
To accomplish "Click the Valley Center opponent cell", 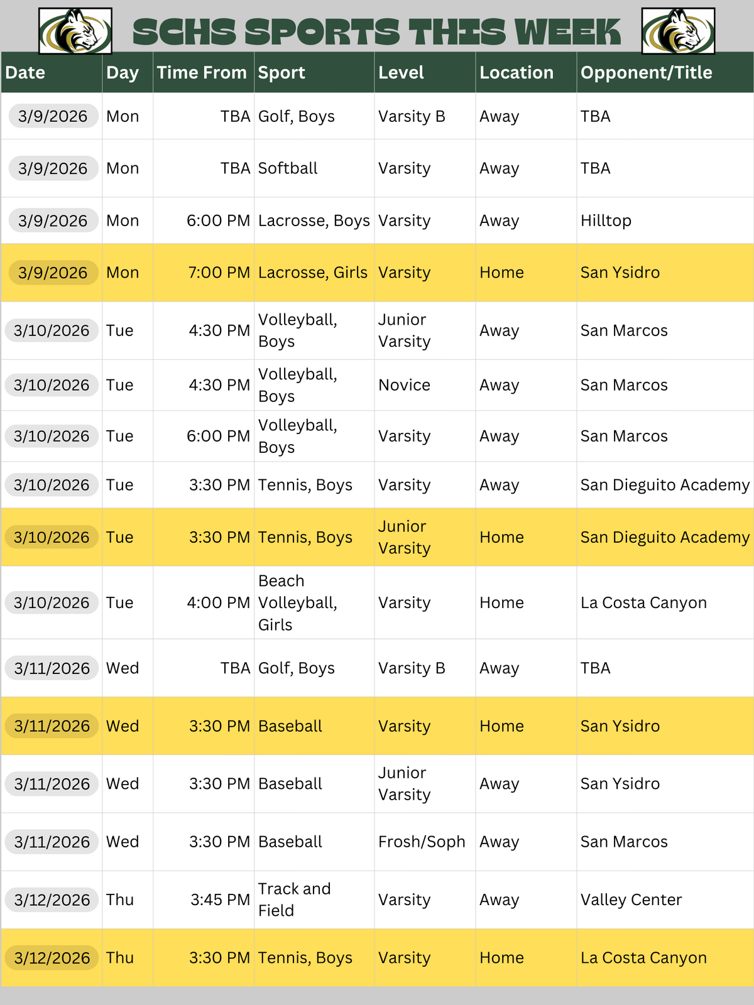I will (631, 900).
